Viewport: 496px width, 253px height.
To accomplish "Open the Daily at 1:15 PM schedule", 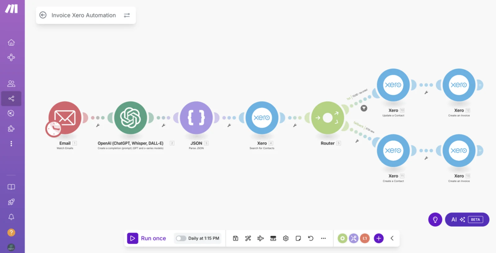I will tap(204, 238).
